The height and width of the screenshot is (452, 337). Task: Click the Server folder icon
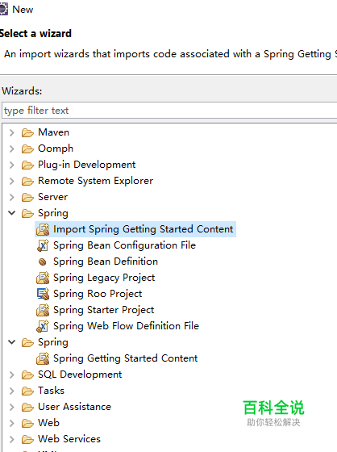pyautogui.click(x=27, y=197)
